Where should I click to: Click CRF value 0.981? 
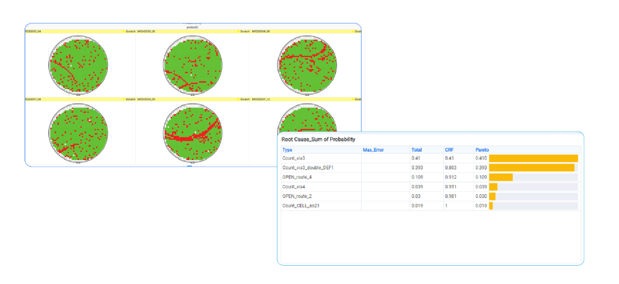(450, 196)
